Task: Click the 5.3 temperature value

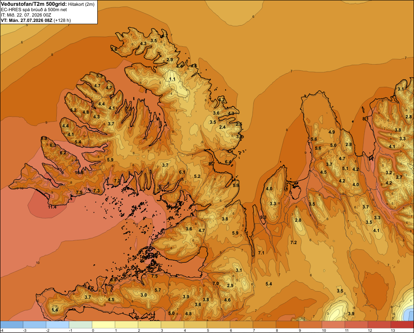Action: click(x=99, y=76)
